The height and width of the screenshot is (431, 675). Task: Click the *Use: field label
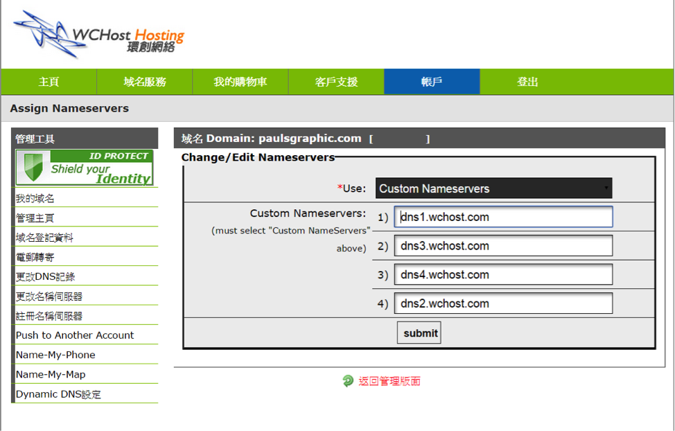point(351,188)
